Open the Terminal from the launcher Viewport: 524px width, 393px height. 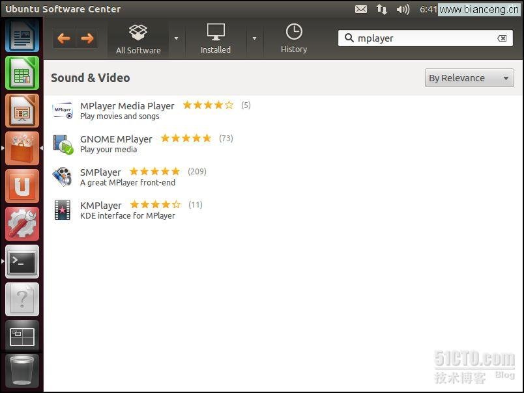coord(22,262)
